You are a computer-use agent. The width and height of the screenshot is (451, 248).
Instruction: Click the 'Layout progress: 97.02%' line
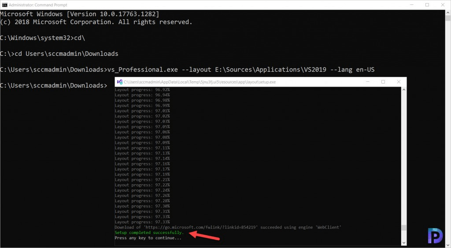coord(142,116)
